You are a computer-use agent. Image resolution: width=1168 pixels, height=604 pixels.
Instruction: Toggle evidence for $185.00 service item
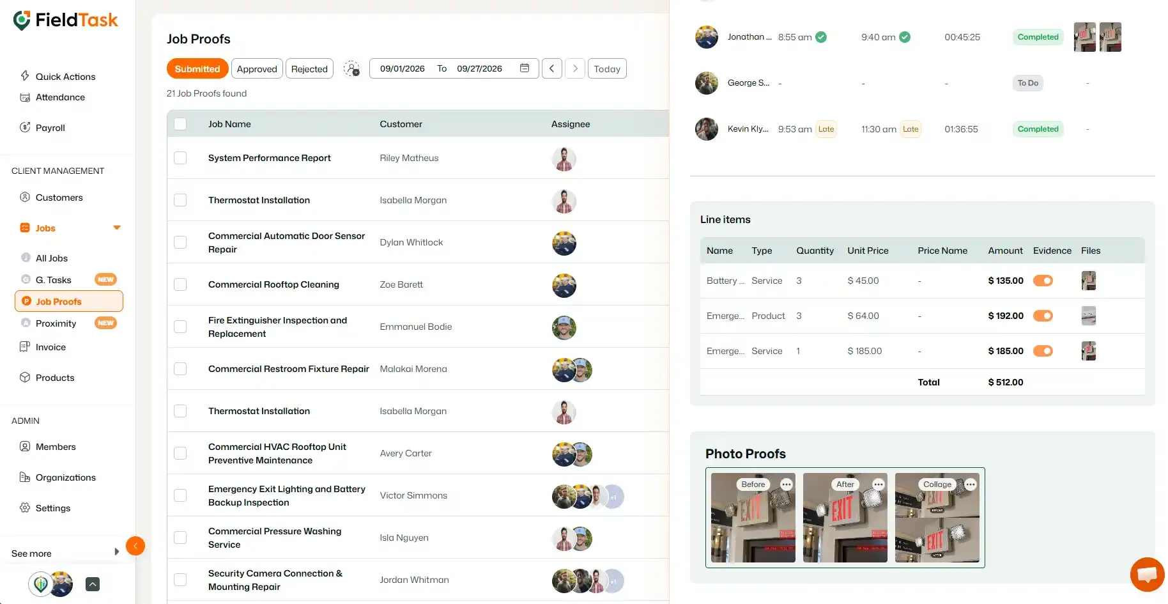click(x=1043, y=351)
